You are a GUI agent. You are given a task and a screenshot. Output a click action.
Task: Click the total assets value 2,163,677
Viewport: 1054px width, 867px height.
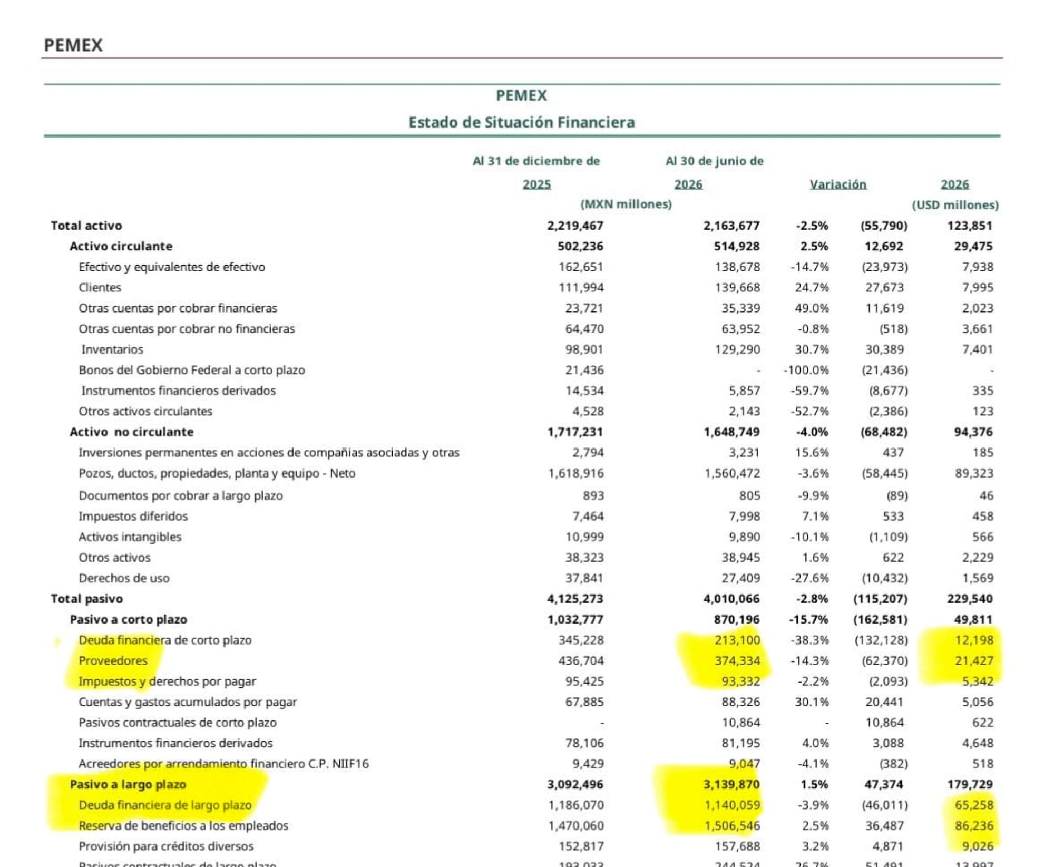click(x=731, y=226)
